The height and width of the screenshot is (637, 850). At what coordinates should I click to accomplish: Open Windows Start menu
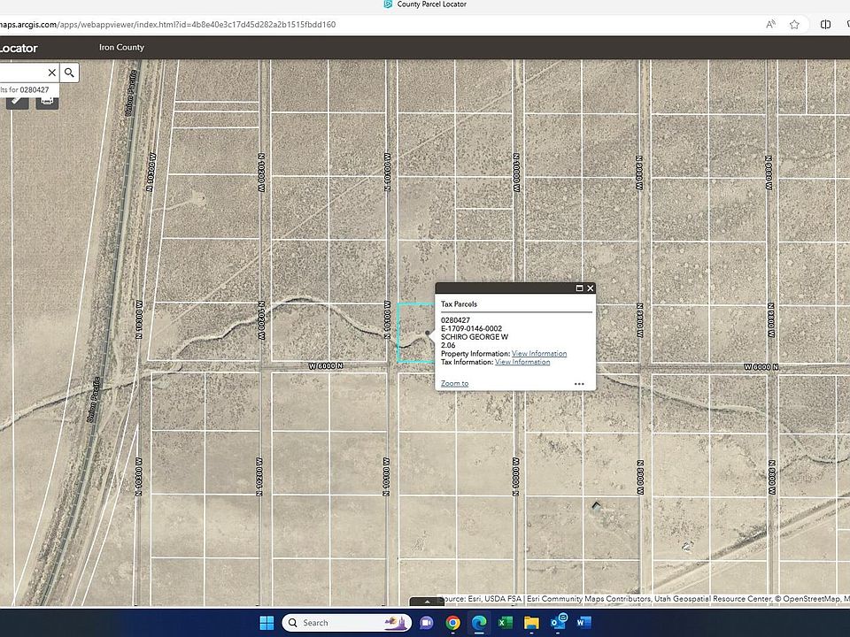coord(267,623)
